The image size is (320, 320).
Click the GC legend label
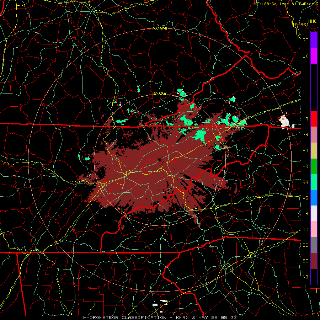pos(305,245)
